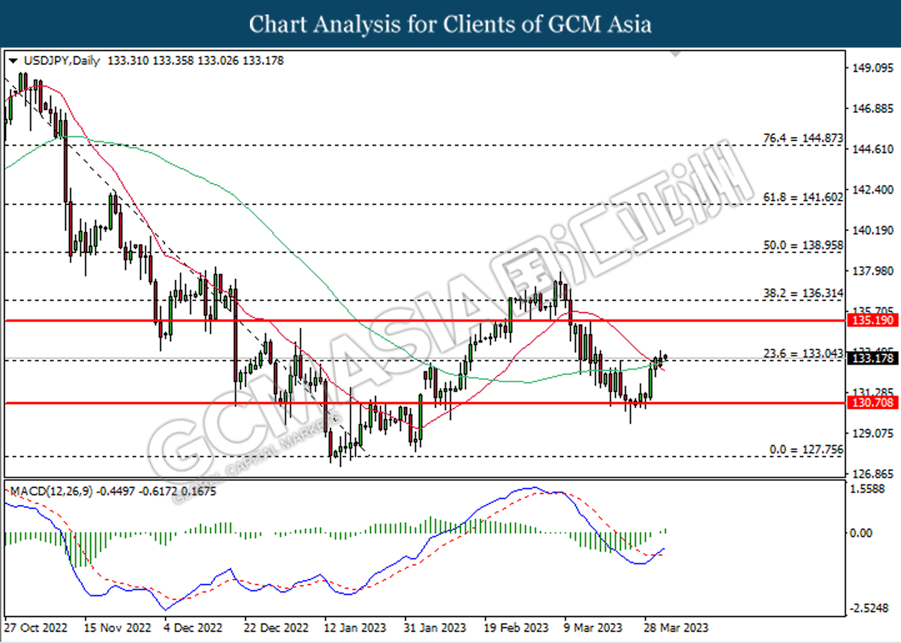Click the 27 Oct 2022 date label
The image size is (901, 643).
click(x=36, y=628)
